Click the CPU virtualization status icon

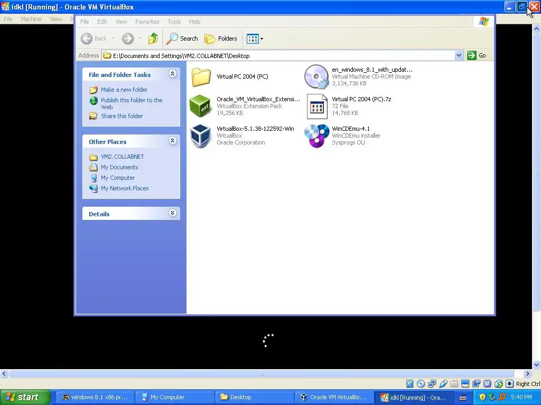click(487, 384)
